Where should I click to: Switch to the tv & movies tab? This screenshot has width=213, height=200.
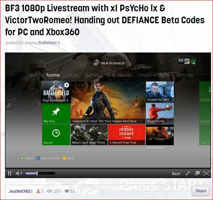[119, 75]
